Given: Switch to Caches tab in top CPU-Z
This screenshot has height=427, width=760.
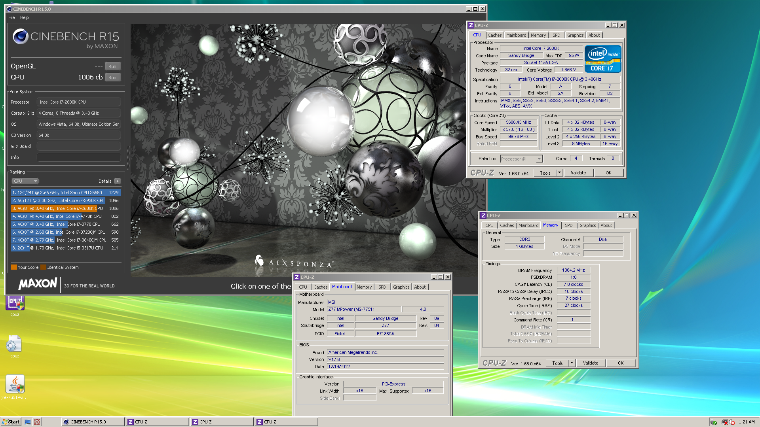Looking at the screenshot, I should 494,35.
